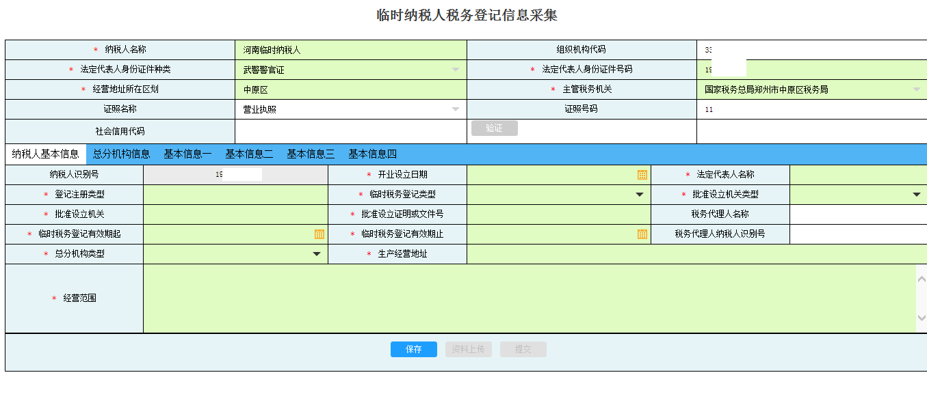Image resolution: width=927 pixels, height=405 pixels.
Task: Open calendar picker for 开业设立日期
Action: 642,175
